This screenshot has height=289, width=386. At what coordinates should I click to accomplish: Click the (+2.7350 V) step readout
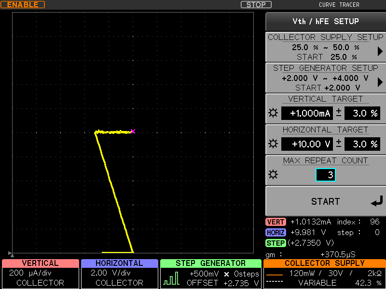coord(311,243)
